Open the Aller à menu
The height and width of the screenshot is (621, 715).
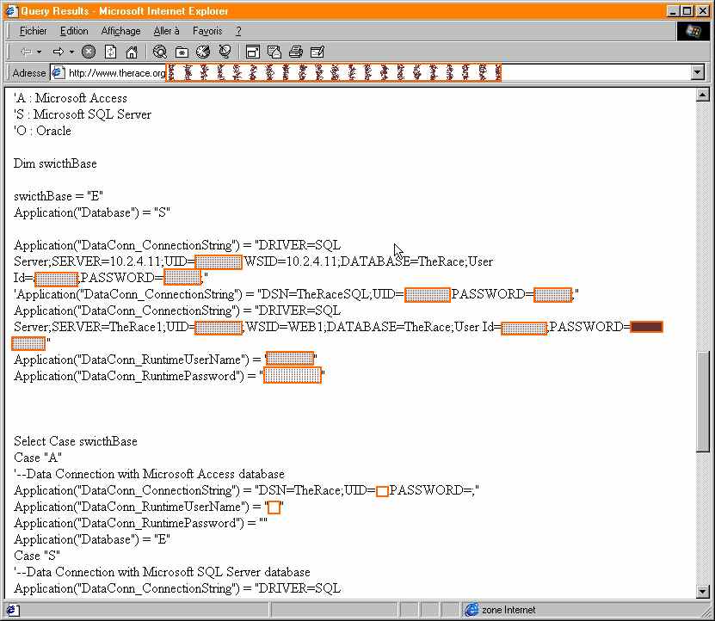[166, 31]
